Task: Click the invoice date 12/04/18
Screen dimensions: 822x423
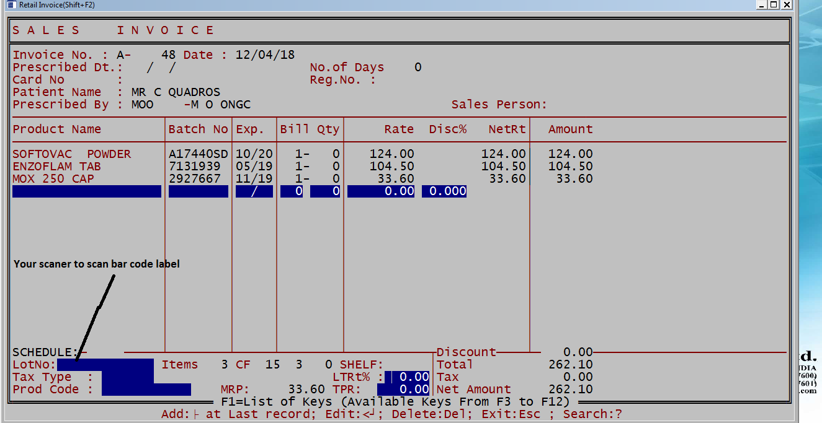Action: point(266,55)
